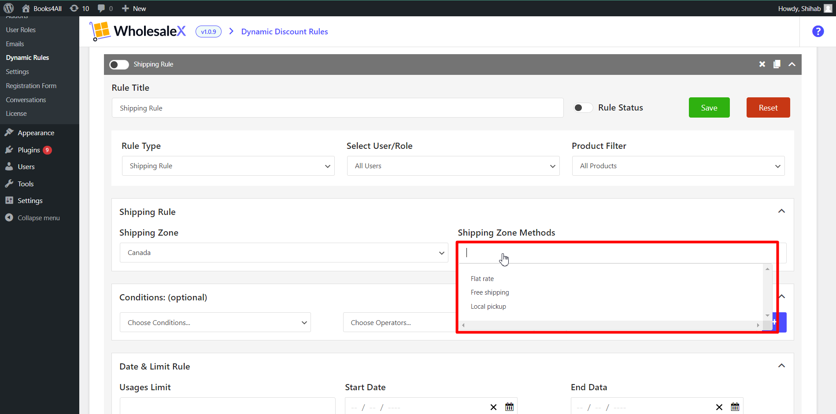This screenshot has width=836, height=414.
Task: Open the Choose Conditions dropdown
Action: [215, 322]
